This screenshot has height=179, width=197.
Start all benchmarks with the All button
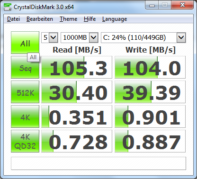[25, 43]
